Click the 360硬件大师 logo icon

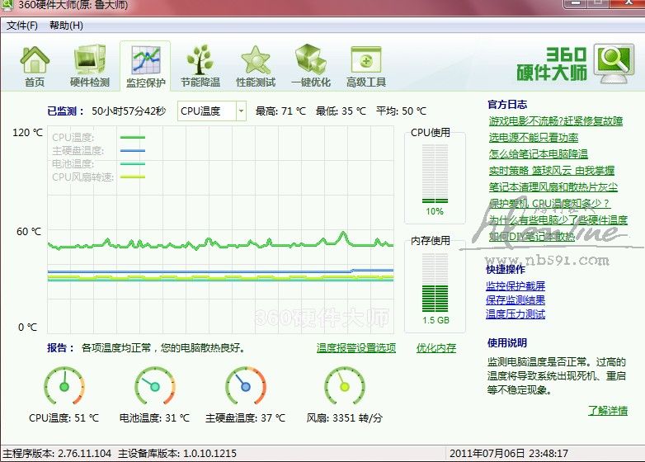pos(614,63)
